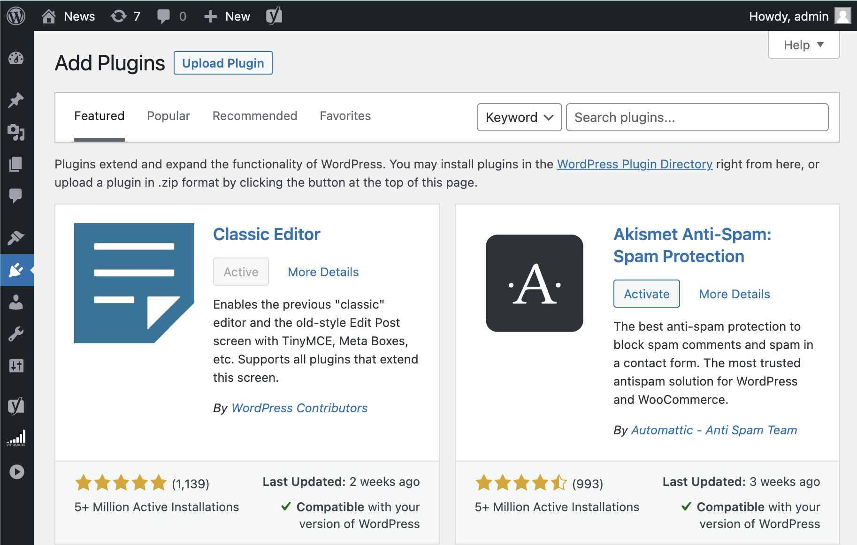Open Plugins plug icon in sidebar
The height and width of the screenshot is (545, 857).
click(x=16, y=270)
